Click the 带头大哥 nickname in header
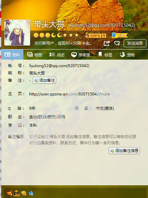Viewport: 148px width, 198px height. click(49, 24)
